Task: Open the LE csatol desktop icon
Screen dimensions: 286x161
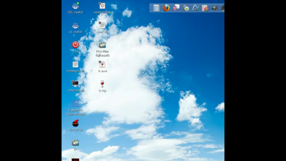Action: click(x=75, y=26)
